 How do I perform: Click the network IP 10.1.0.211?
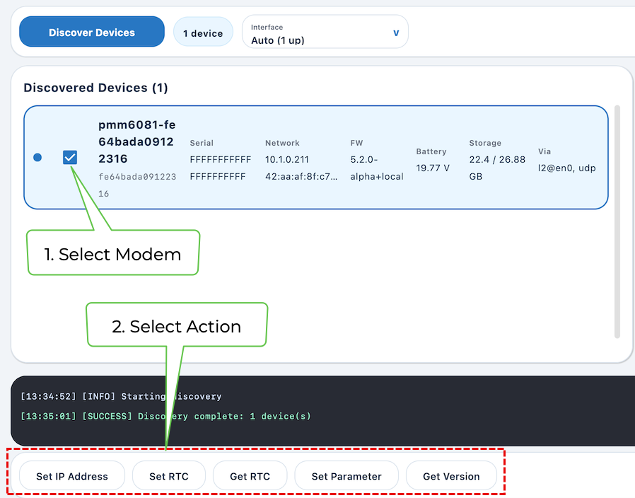tap(286, 160)
